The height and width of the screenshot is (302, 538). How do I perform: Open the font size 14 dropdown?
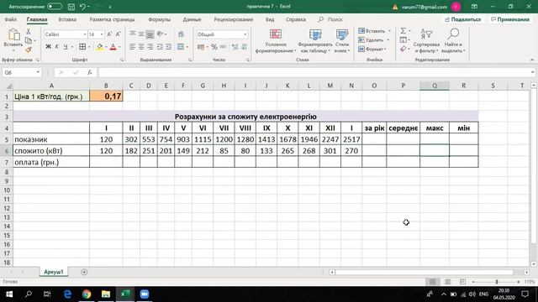pyautogui.click(x=102, y=34)
